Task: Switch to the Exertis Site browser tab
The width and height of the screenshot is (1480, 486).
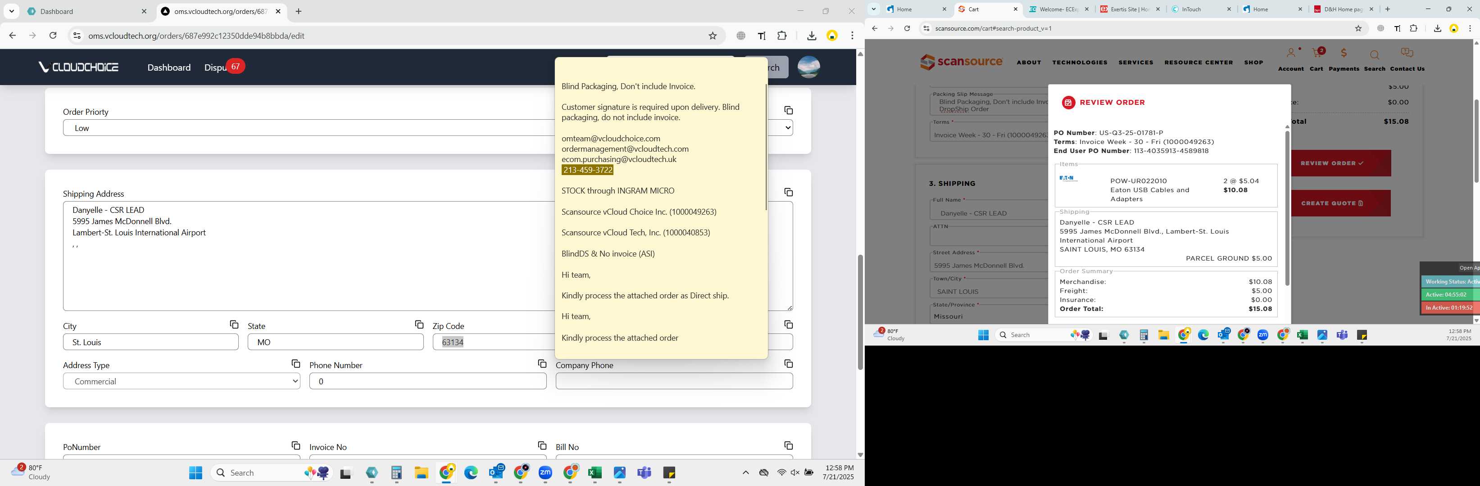Action: click(x=1130, y=9)
